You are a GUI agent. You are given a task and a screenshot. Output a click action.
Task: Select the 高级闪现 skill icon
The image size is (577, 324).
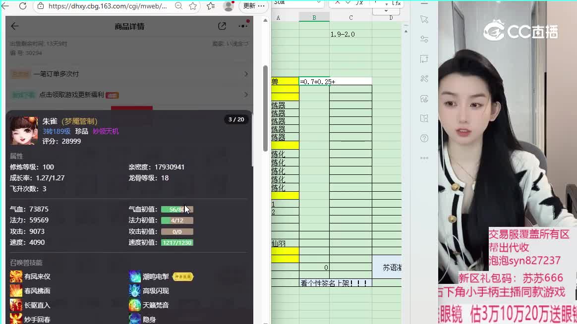[134, 291]
